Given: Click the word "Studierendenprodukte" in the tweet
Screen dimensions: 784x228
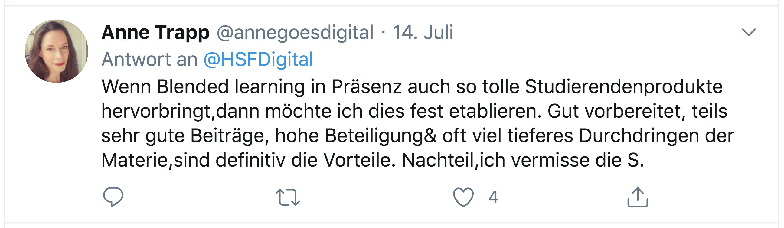Looking at the screenshot, I should click(624, 87).
